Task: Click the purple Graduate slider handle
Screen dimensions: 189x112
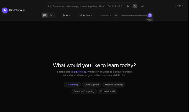Action: click(150, 15)
